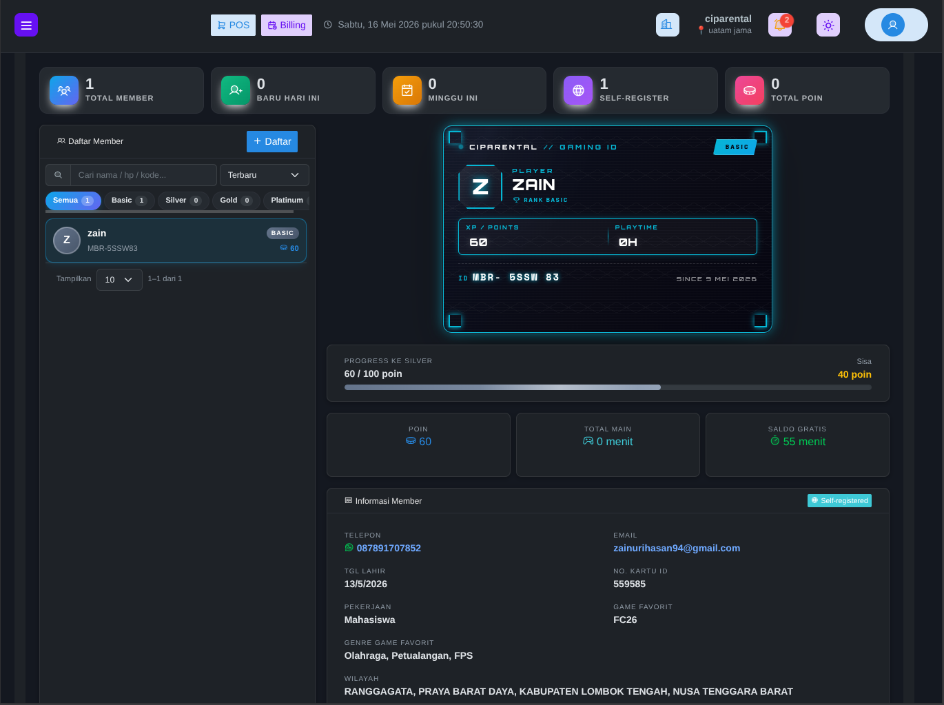Click the Tgl Lahir value 13/5/2026
Image resolution: width=944 pixels, height=705 pixels.
[x=366, y=584]
